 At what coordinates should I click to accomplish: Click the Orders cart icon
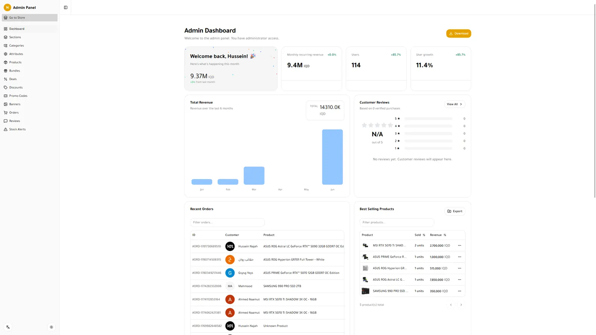(x=6, y=112)
